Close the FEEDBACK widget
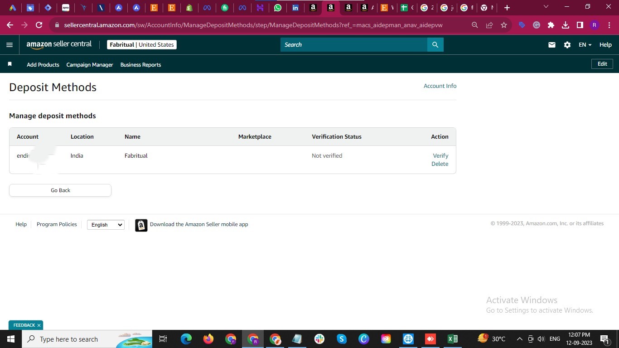Screen dimensions: 619x348 [x=39, y=325]
